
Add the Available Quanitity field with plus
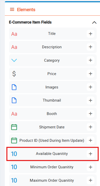tap(90, 154)
